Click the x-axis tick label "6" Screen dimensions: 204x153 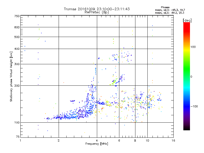tap(119, 141)
